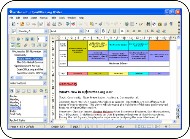The height and width of the screenshot is (139, 190).
Task: Open the Table size dropdown arrow
Action: click(x=136, y=24)
